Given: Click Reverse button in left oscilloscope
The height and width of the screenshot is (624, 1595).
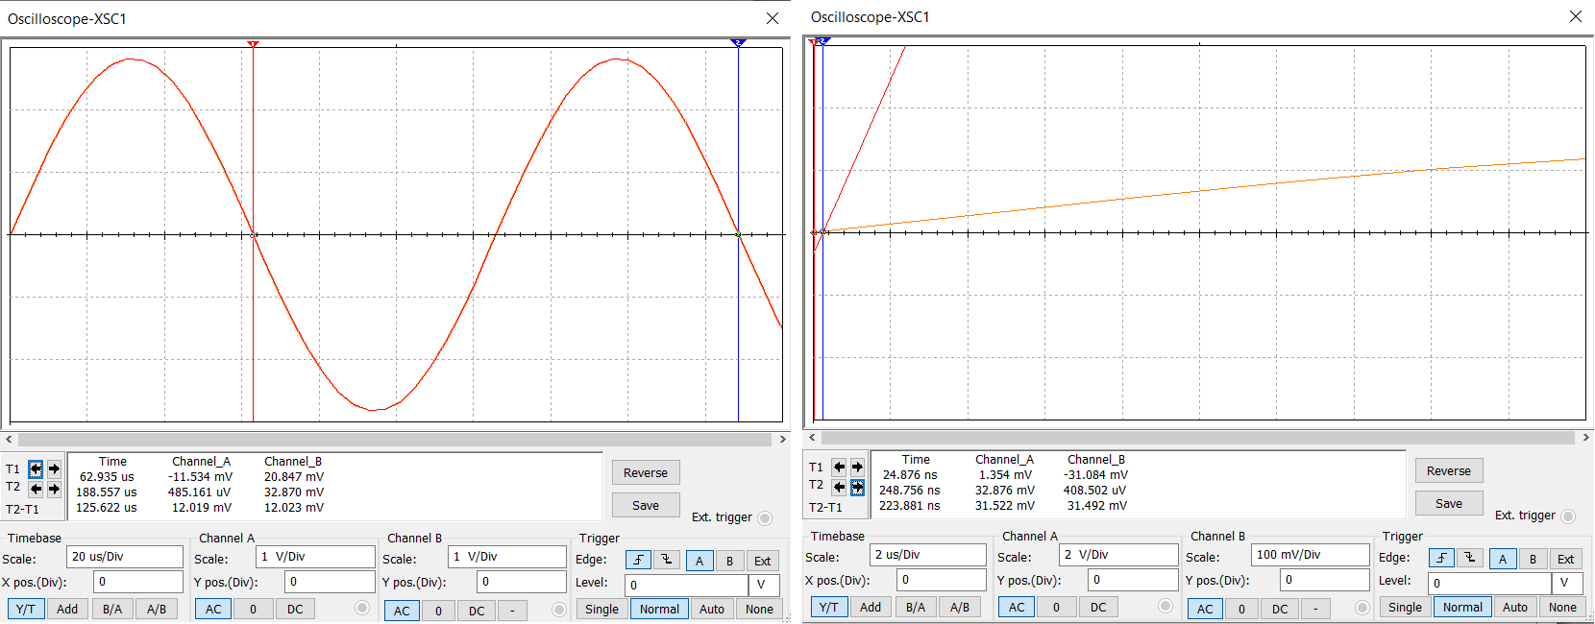Looking at the screenshot, I should point(646,472).
